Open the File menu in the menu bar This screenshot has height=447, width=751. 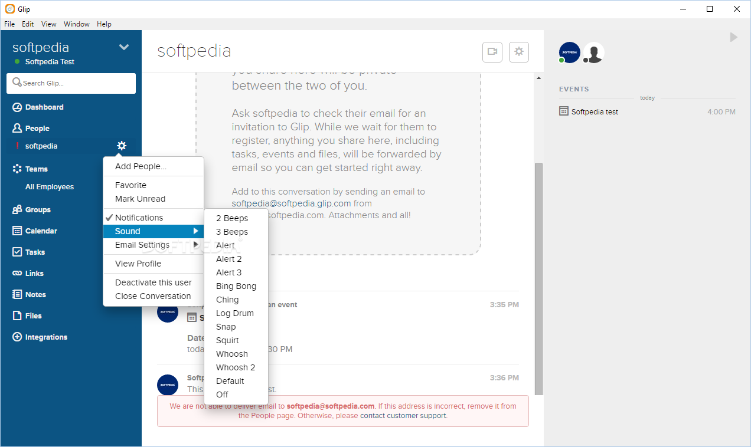click(x=9, y=24)
